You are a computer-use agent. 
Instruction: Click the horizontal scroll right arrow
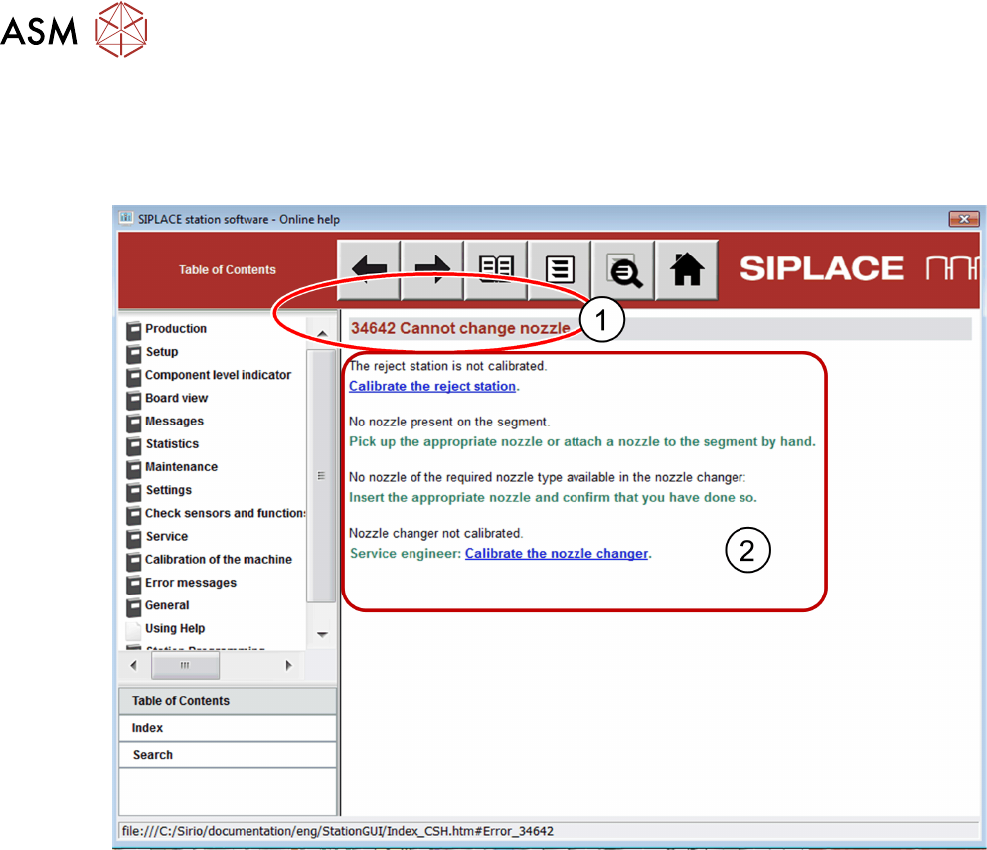click(288, 665)
